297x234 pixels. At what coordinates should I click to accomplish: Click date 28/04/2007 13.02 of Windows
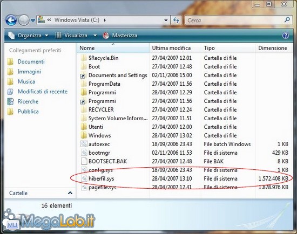coord(172,136)
